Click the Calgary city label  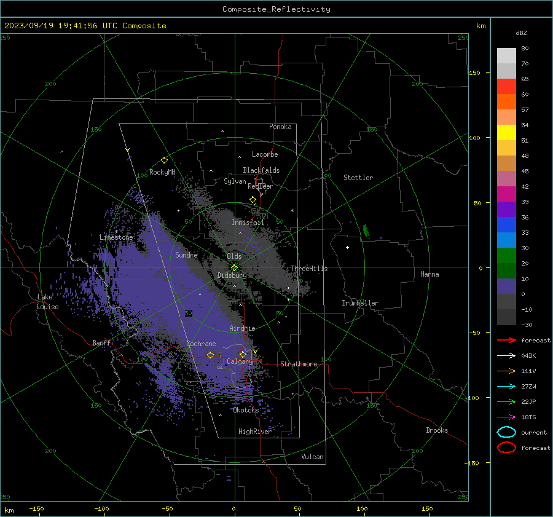(x=240, y=361)
